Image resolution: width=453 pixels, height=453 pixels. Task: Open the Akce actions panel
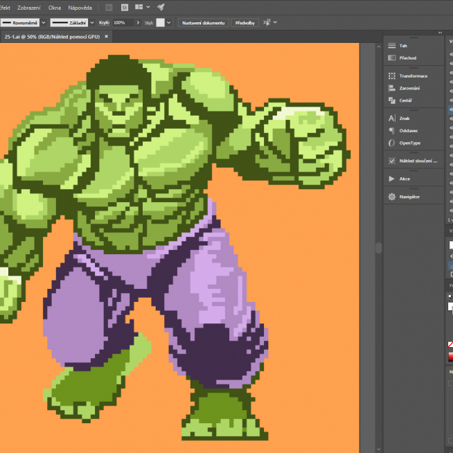(x=392, y=179)
